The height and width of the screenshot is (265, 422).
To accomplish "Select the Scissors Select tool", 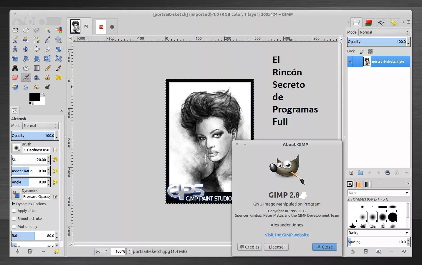I will pos(15,40).
